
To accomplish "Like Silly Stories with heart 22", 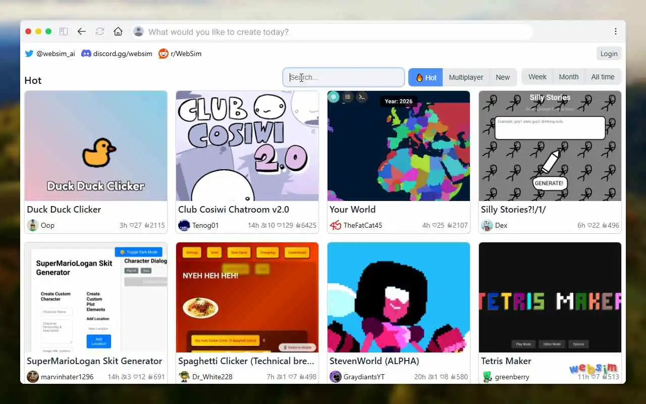I will tap(594, 225).
